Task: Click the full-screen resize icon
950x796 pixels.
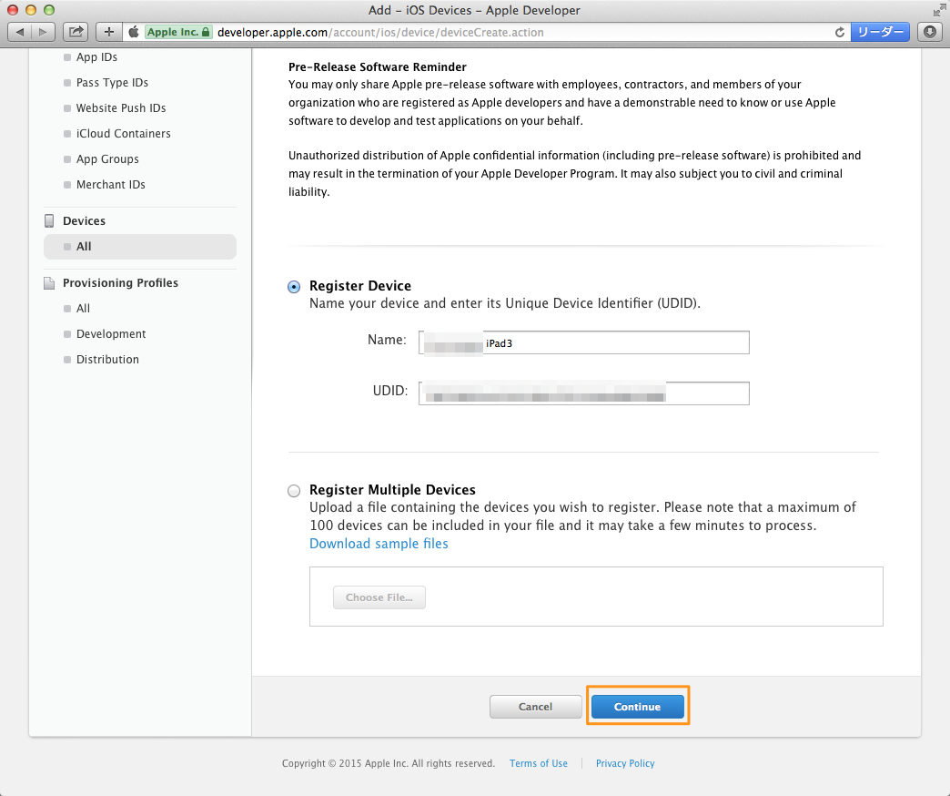Action: (x=939, y=11)
